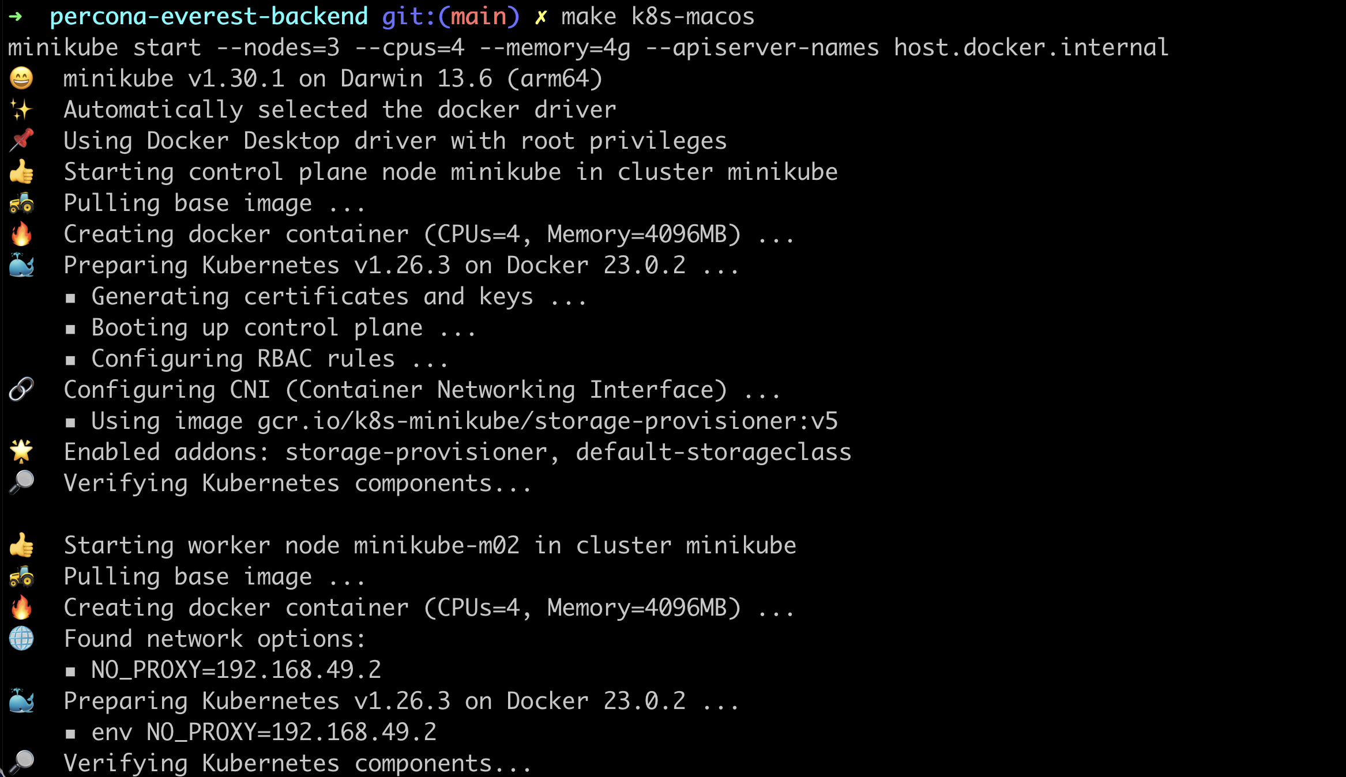
Task: Click the sparkles emoji before Automatically selected
Action: [21, 110]
